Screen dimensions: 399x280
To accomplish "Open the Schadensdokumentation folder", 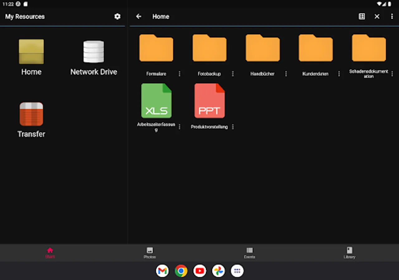I will click(x=369, y=48).
